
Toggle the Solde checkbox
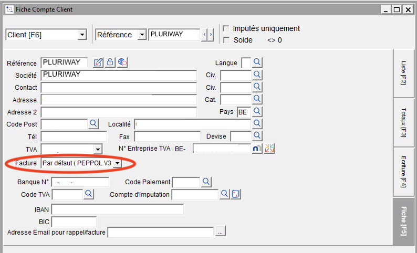click(226, 40)
